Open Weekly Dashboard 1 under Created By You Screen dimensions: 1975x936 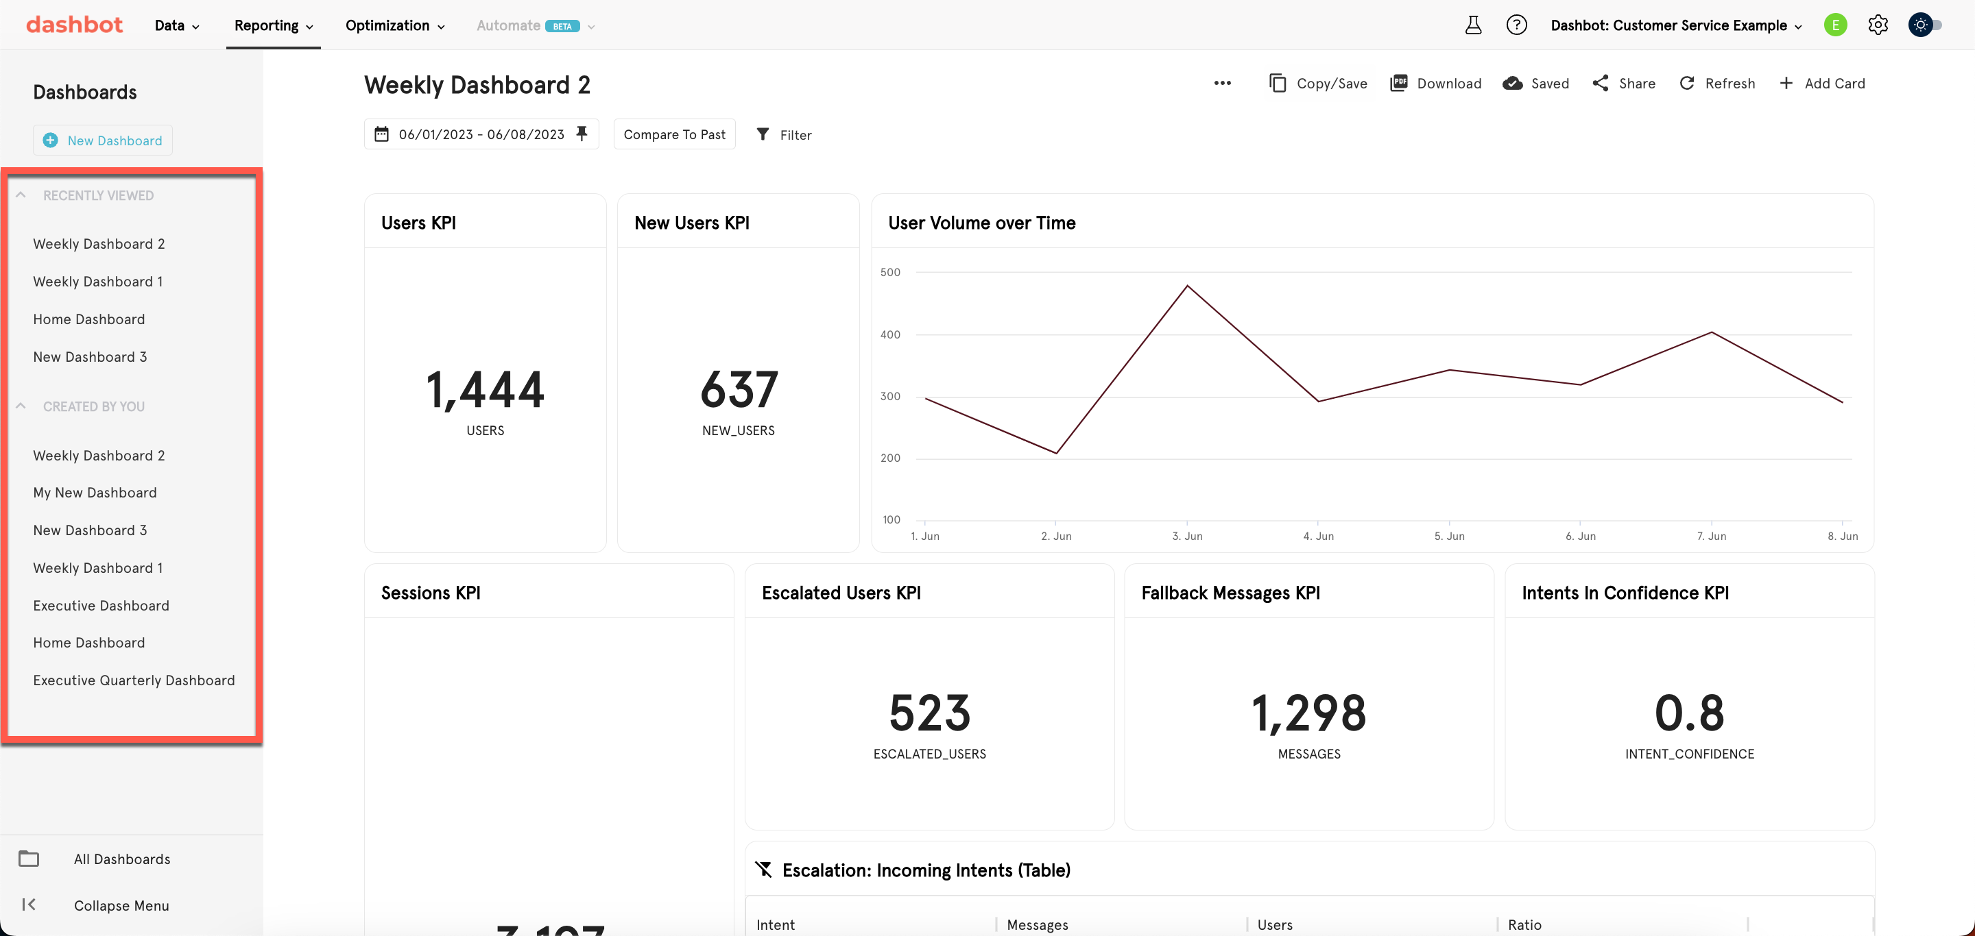(x=98, y=567)
